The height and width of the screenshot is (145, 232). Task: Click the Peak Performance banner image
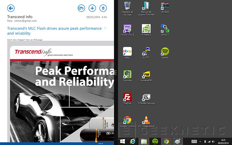[62, 102]
